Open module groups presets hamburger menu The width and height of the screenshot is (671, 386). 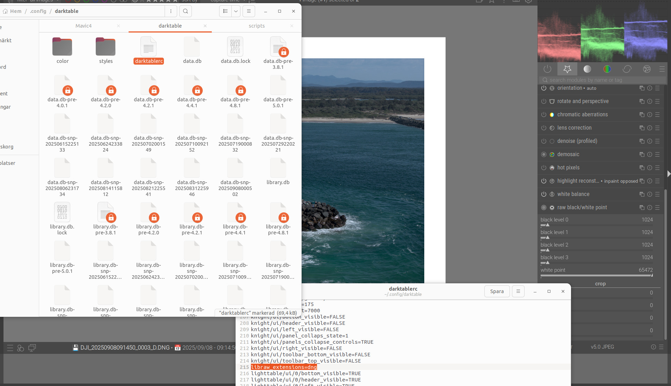click(x=662, y=69)
